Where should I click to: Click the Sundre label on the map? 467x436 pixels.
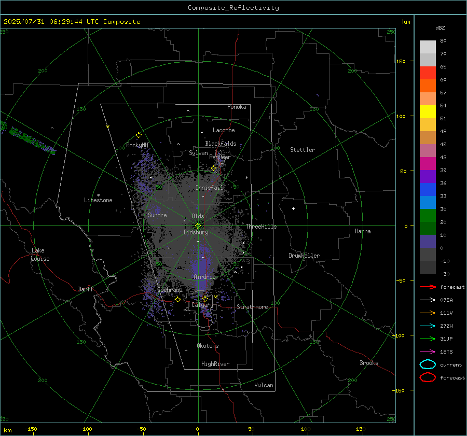tap(157, 215)
